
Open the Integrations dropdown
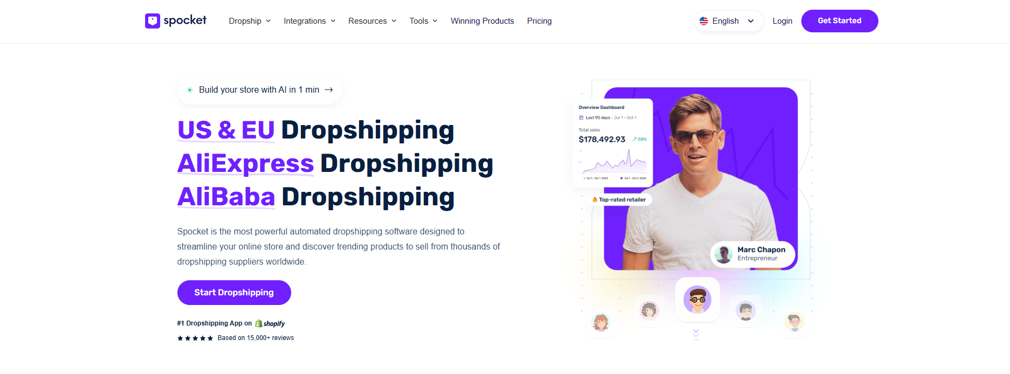pyautogui.click(x=310, y=21)
